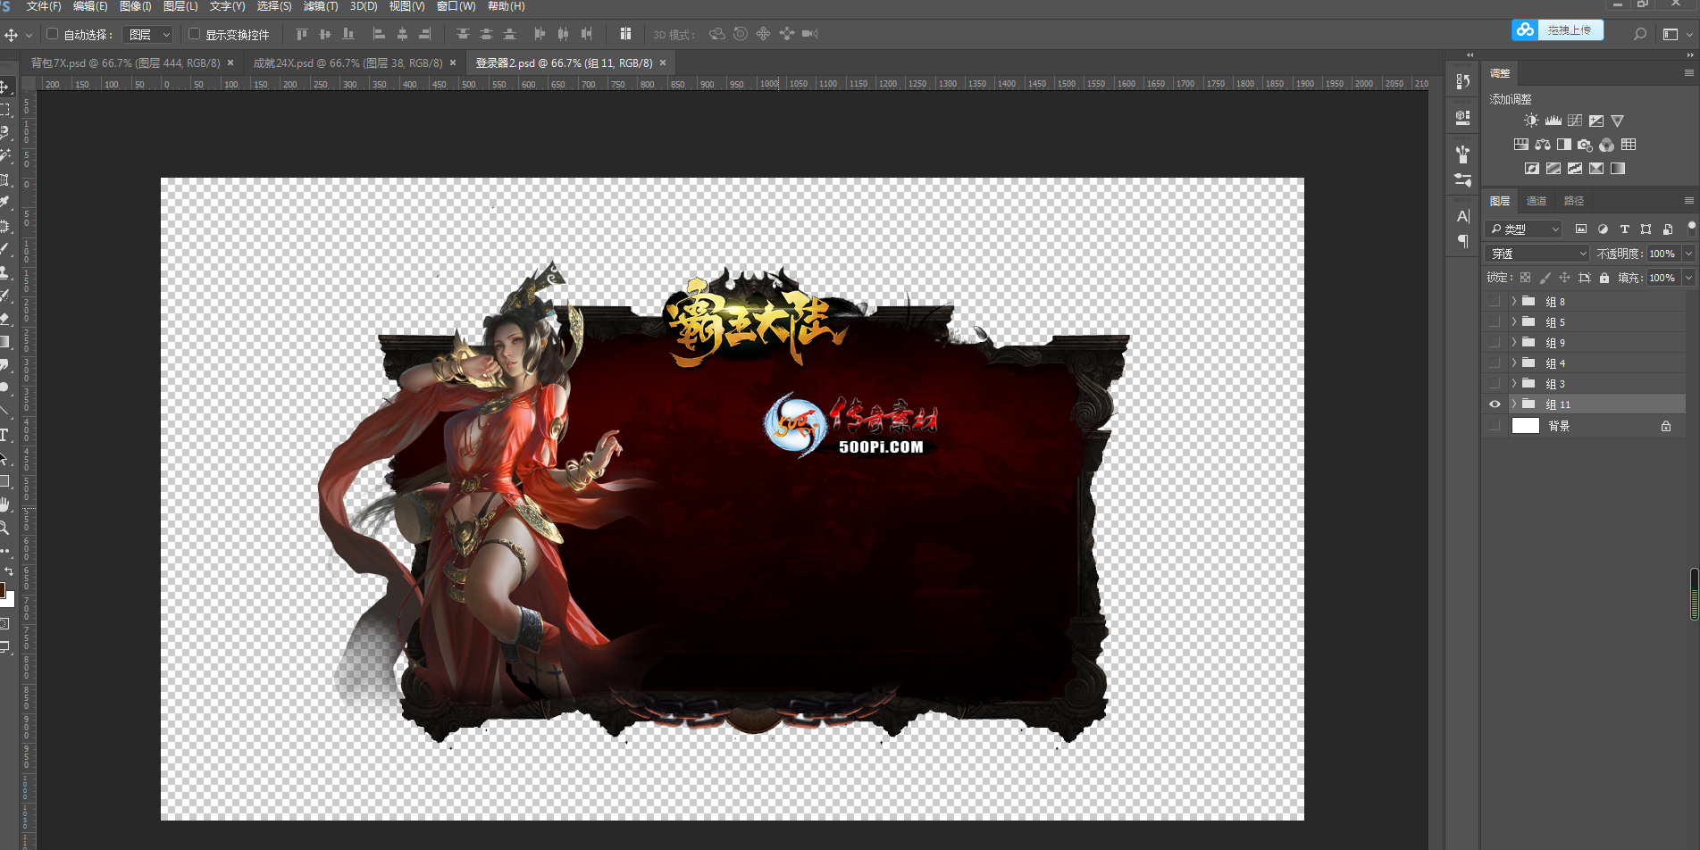Add an Invert adjustment
Screen dimensions: 1700x850
(1532, 169)
